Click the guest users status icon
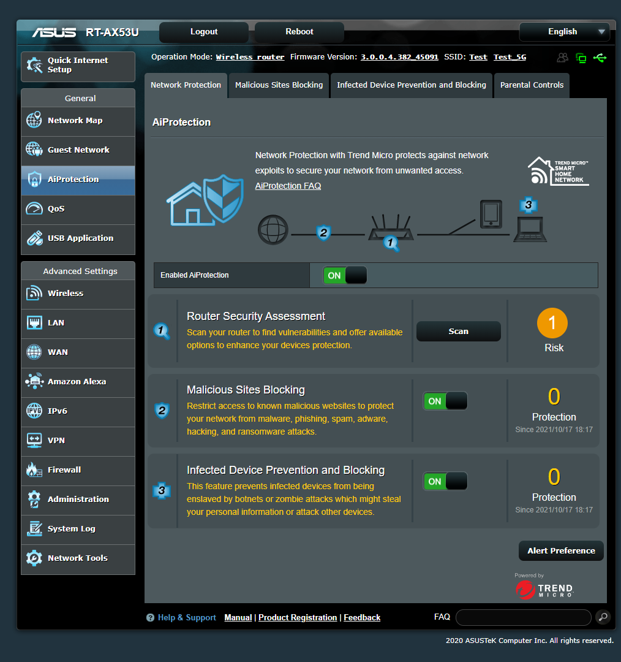This screenshot has height=662, width=621. coord(562,58)
